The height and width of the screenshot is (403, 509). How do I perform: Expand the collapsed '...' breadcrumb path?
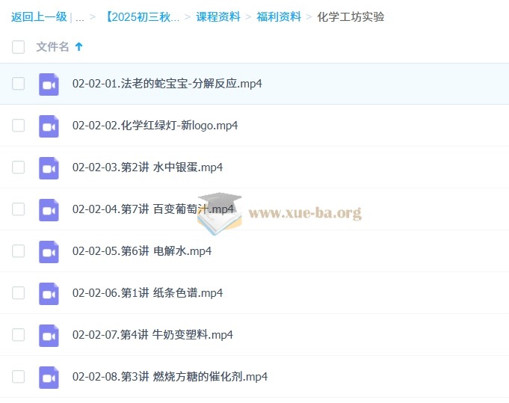(79, 16)
